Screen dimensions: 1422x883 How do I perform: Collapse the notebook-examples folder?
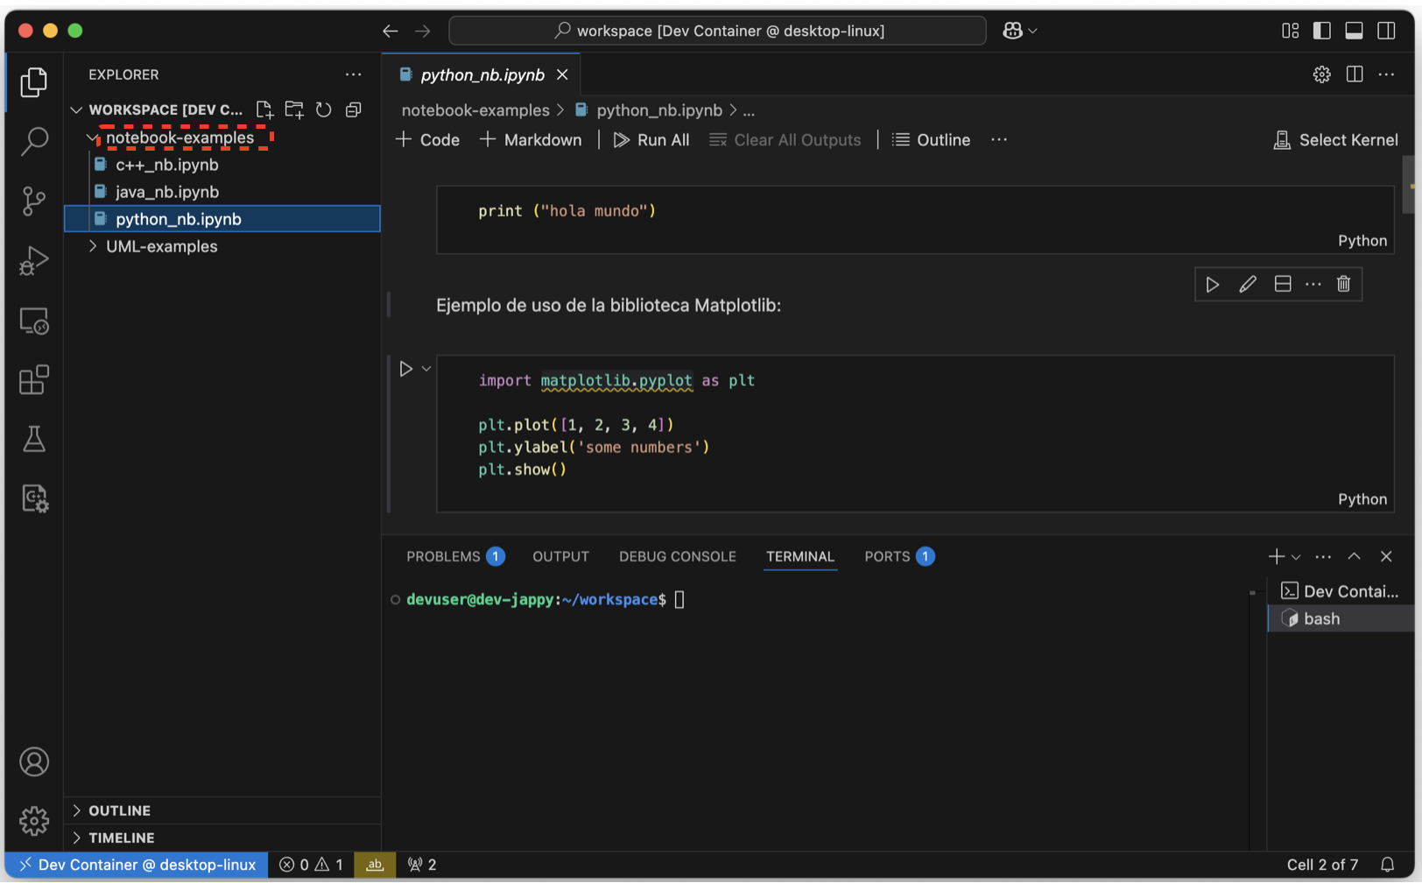[93, 138]
